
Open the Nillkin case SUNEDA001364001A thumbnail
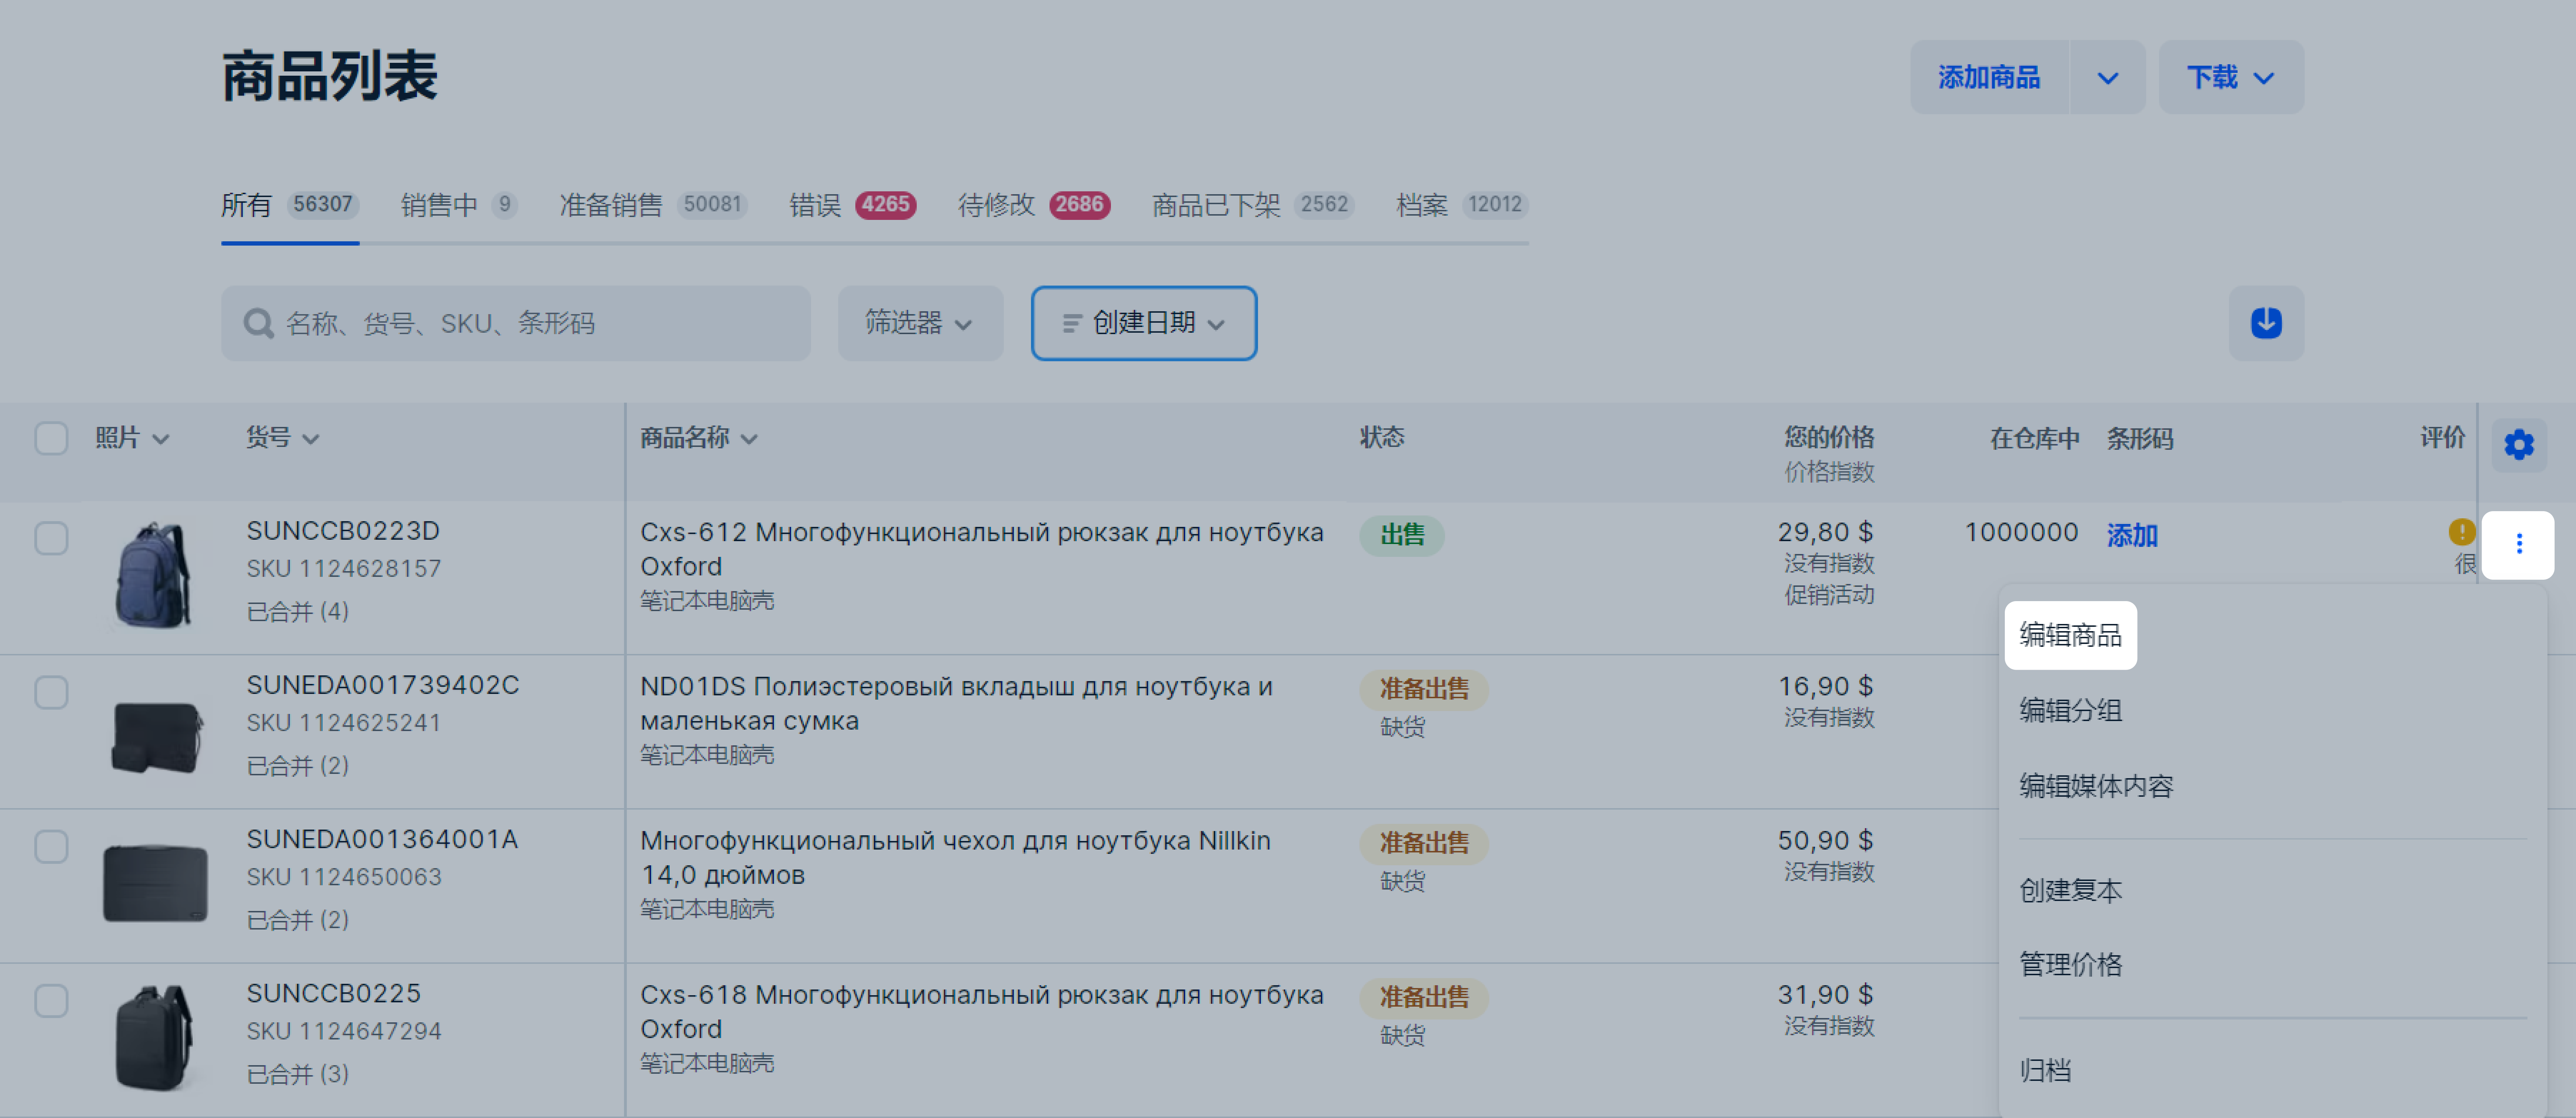pyautogui.click(x=155, y=884)
